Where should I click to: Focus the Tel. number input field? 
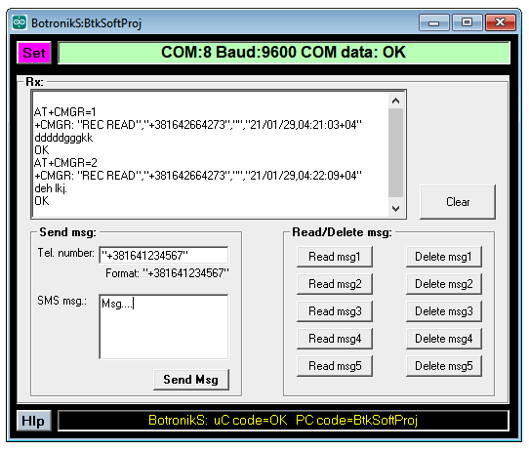tap(164, 255)
